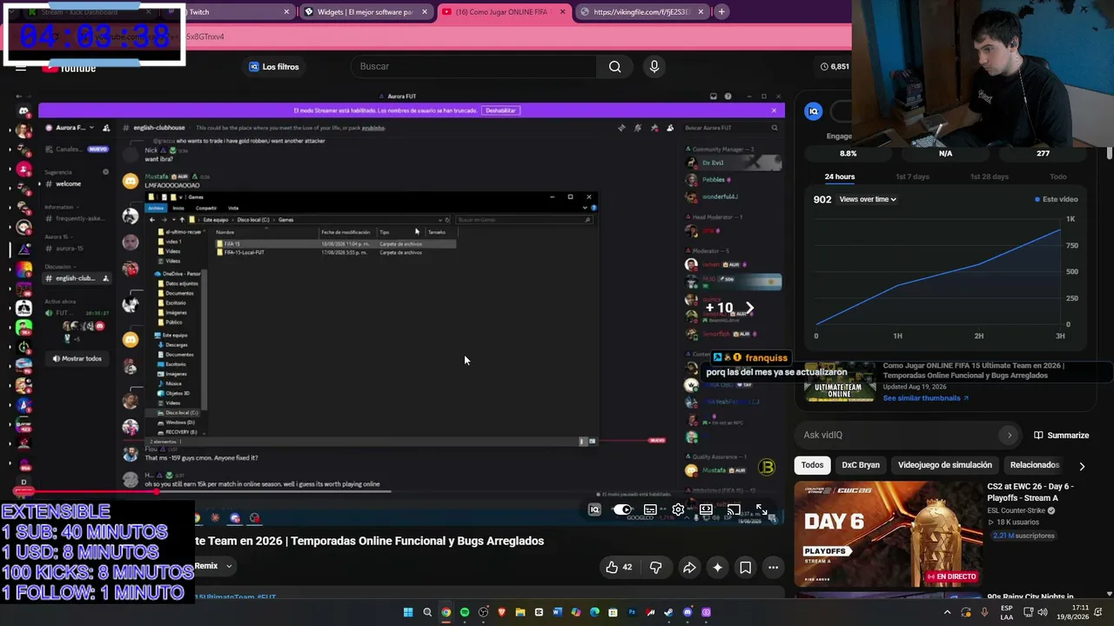Open Los filtros vidIQ button

[x=274, y=67]
